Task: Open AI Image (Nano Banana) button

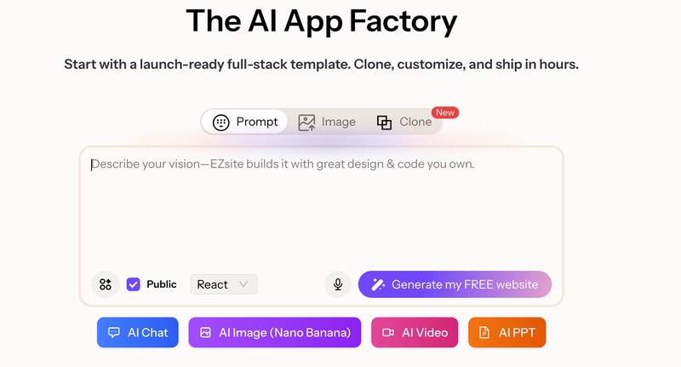Action: (275, 333)
